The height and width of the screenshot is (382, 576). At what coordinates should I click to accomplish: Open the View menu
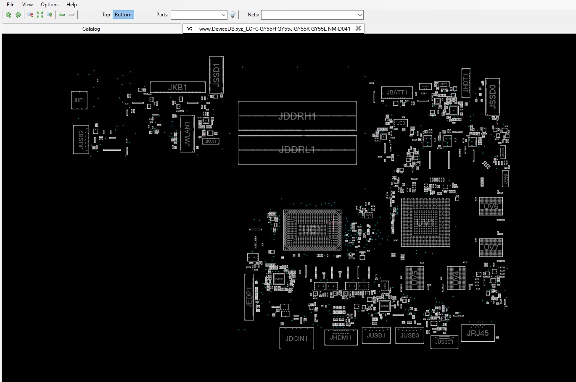27,5
